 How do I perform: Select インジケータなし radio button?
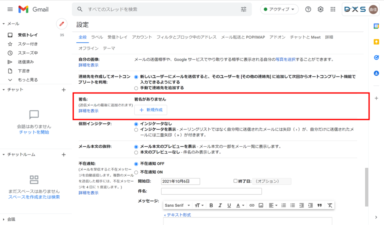click(x=136, y=124)
